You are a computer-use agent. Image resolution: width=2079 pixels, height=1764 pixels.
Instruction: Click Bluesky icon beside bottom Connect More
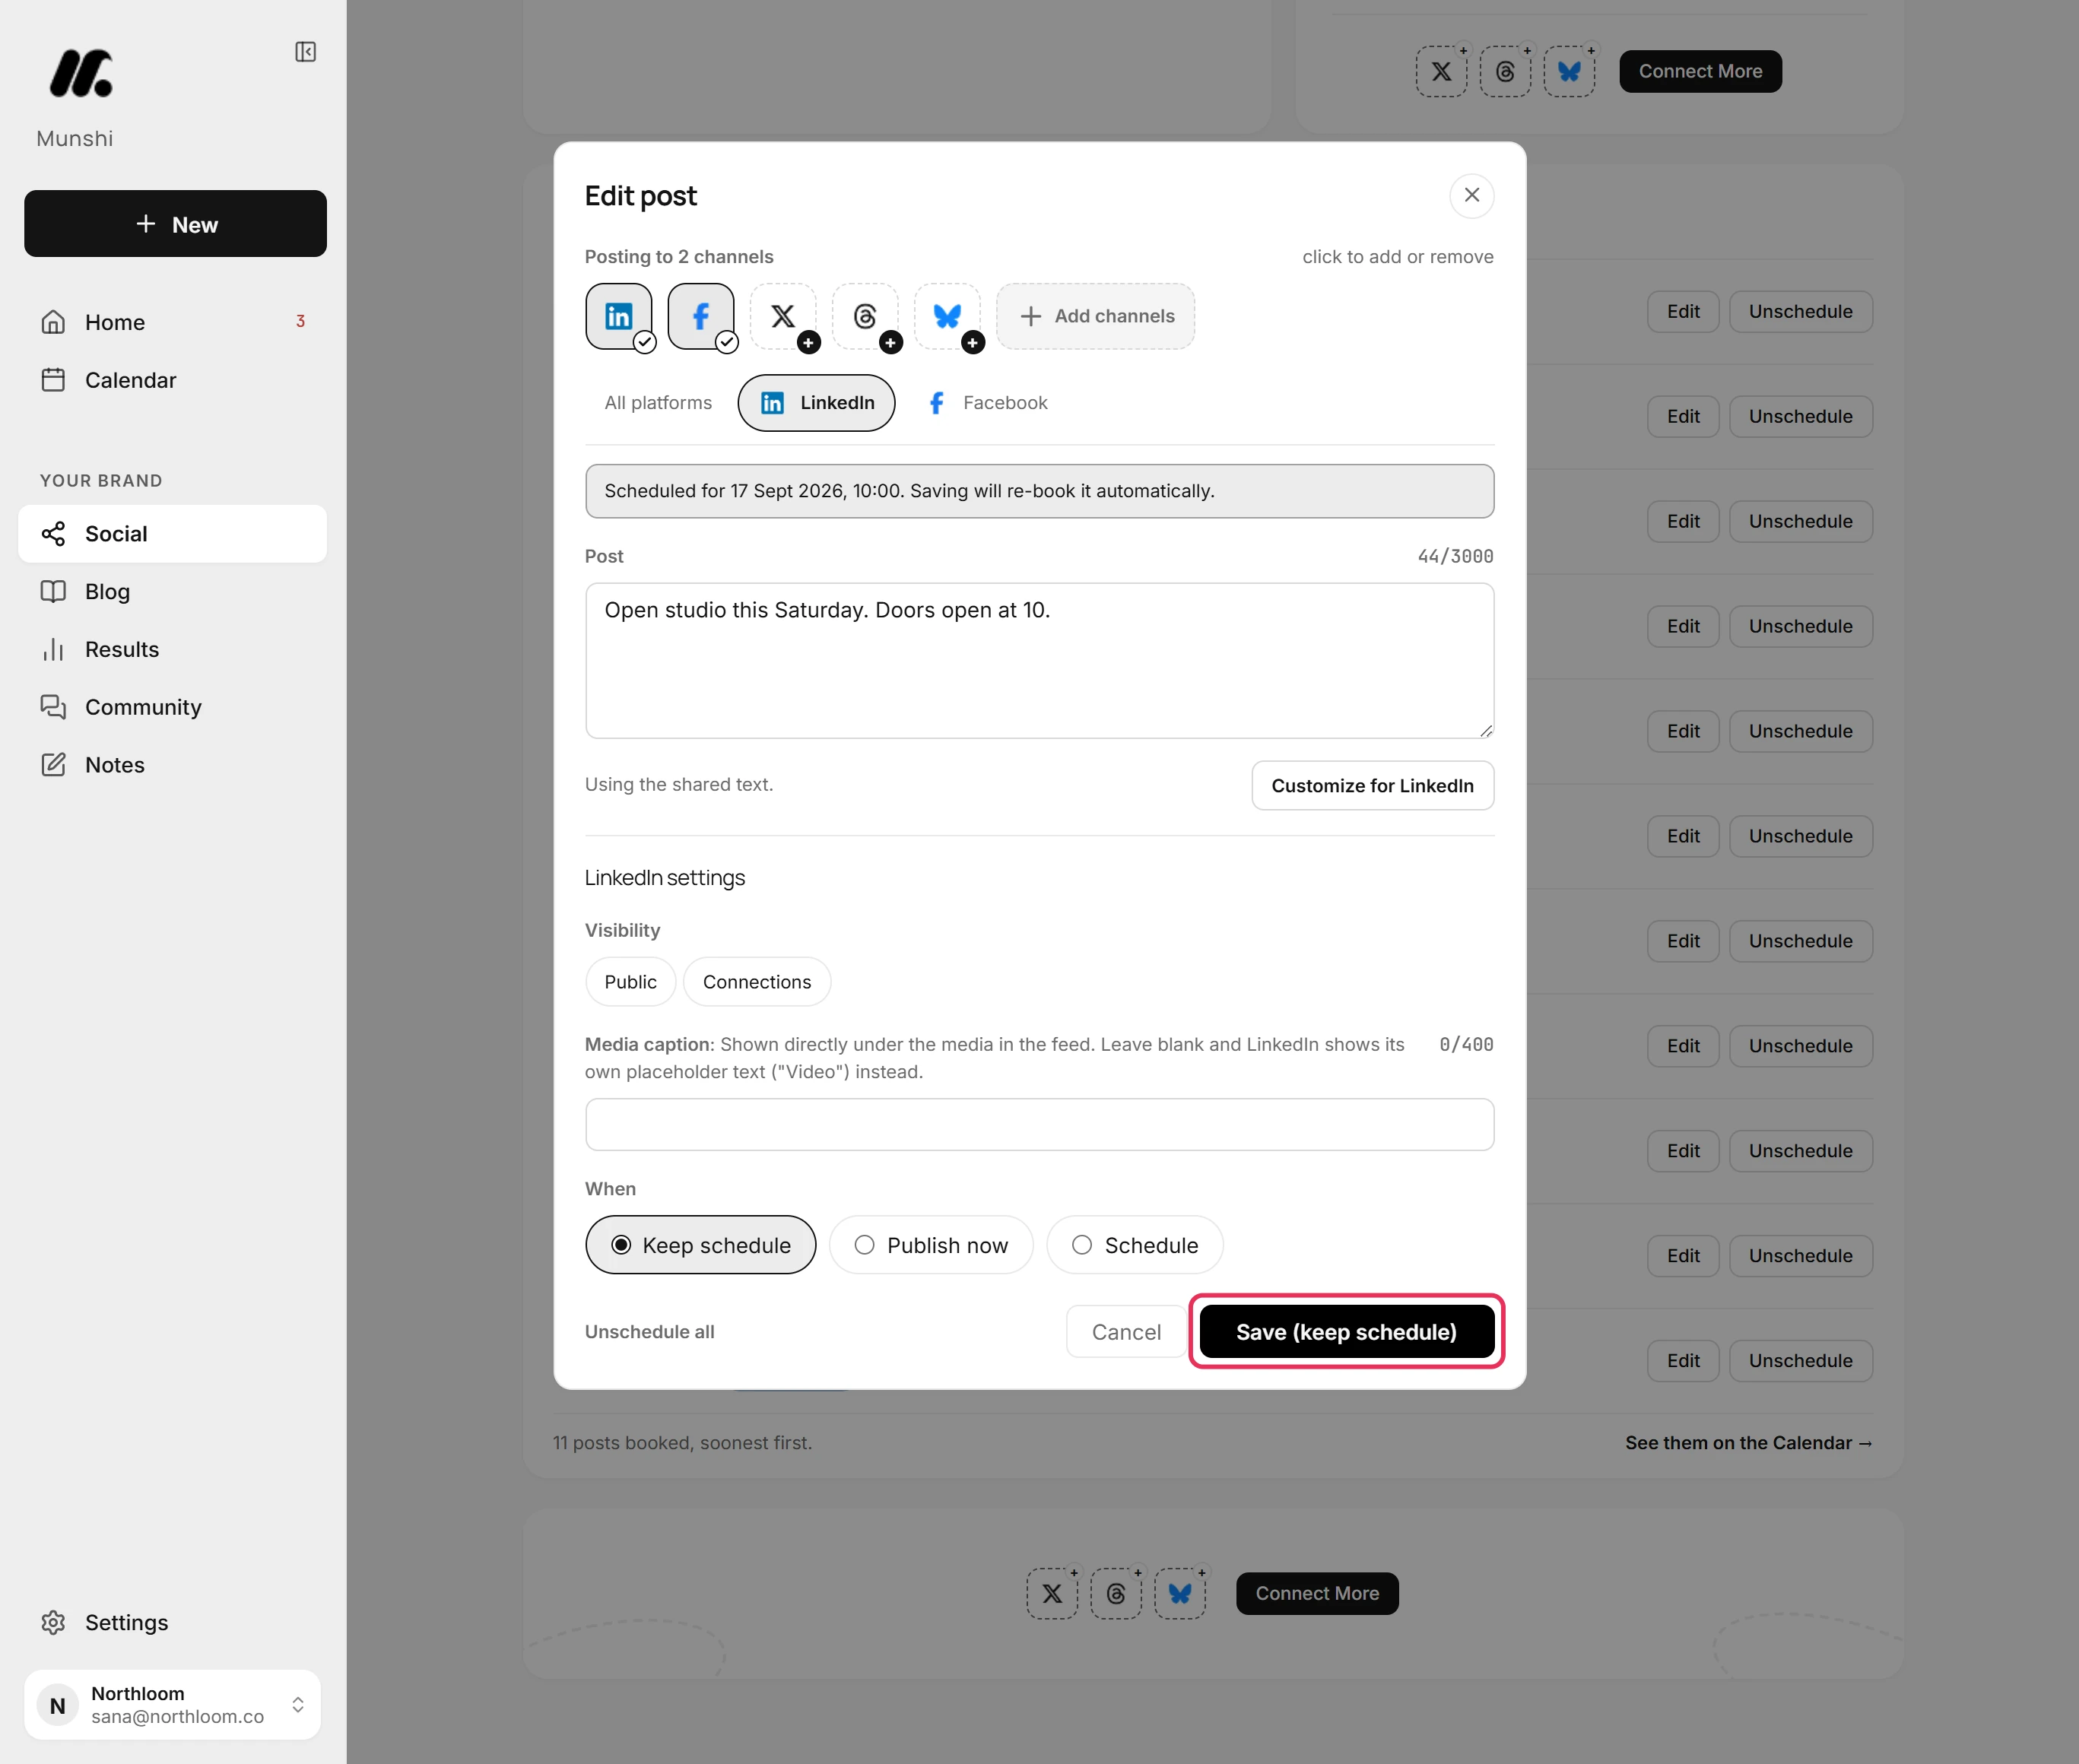(x=1180, y=1593)
